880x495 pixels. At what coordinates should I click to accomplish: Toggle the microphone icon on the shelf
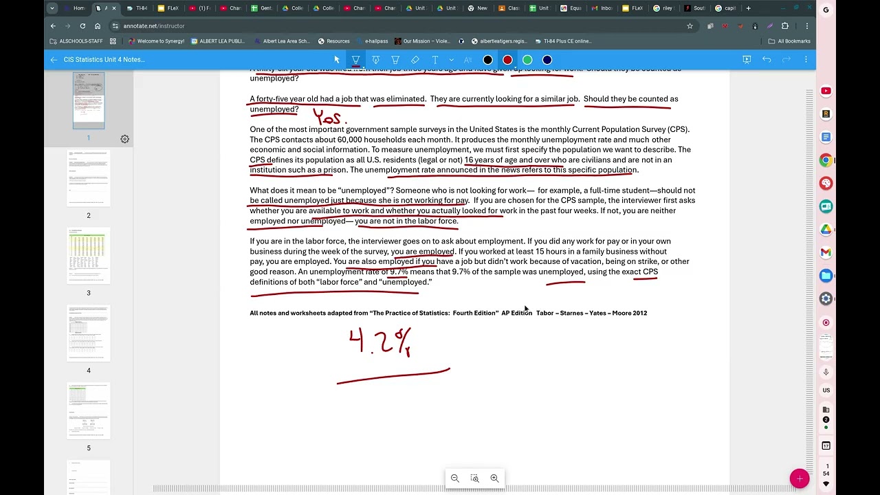[826, 372]
